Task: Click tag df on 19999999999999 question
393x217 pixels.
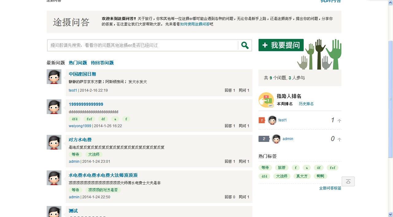Action: [103, 119]
